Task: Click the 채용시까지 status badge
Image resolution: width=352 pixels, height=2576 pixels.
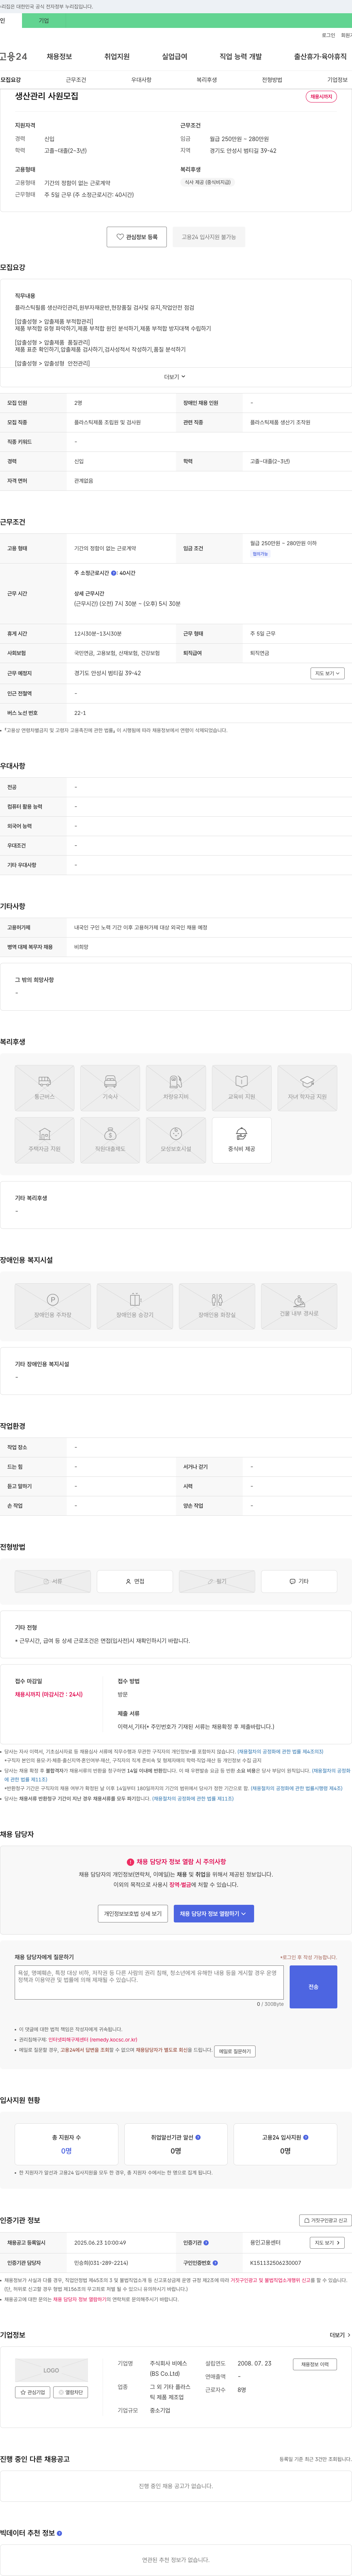Action: [x=321, y=97]
